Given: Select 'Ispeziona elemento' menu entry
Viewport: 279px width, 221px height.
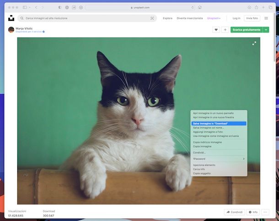Looking at the screenshot, I should pyautogui.click(x=219, y=165).
